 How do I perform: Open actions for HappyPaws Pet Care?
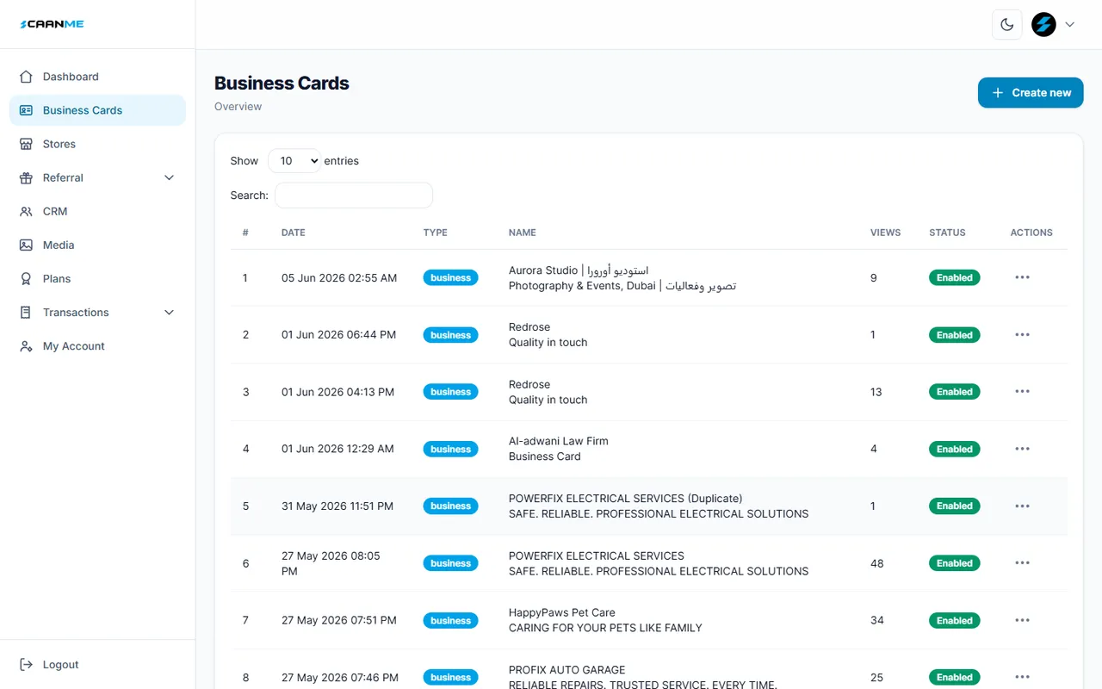1022,620
